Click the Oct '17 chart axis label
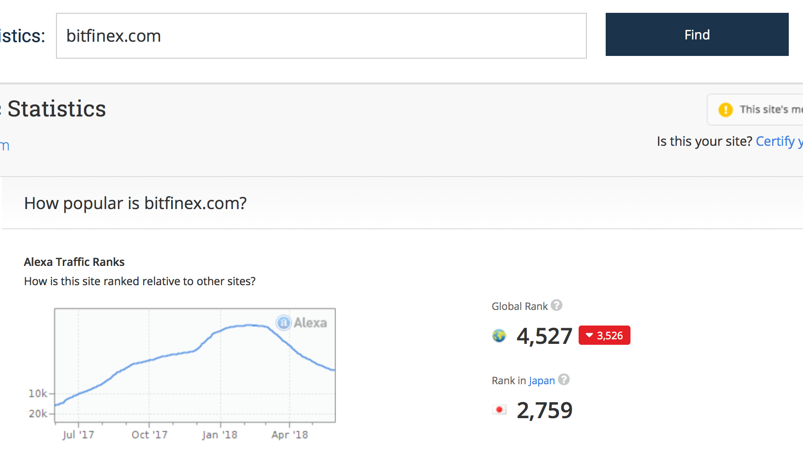Screen dimensions: 803x464 pos(150,435)
